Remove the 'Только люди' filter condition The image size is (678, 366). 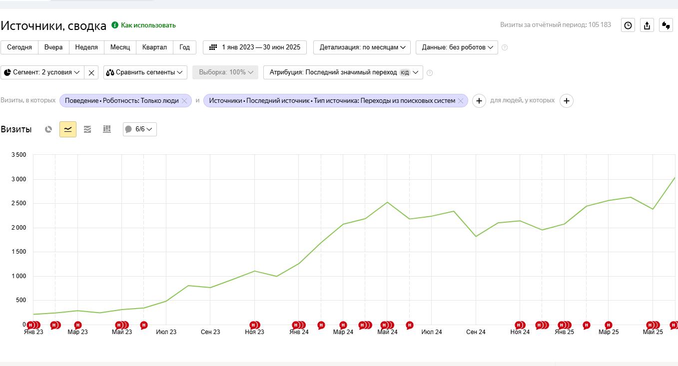tap(184, 101)
